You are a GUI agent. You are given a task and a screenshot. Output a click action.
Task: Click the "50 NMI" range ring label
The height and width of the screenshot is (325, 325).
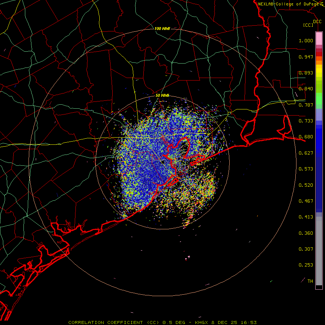pyautogui.click(x=162, y=95)
